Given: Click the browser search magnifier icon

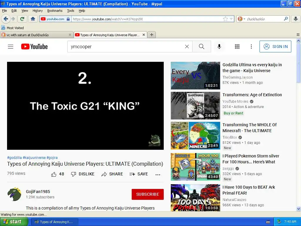Looking at the screenshot, I should (x=286, y=19).
